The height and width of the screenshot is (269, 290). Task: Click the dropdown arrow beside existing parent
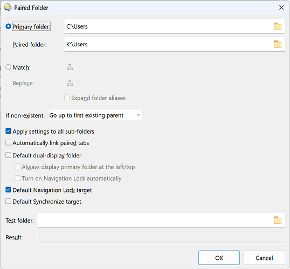click(x=139, y=115)
